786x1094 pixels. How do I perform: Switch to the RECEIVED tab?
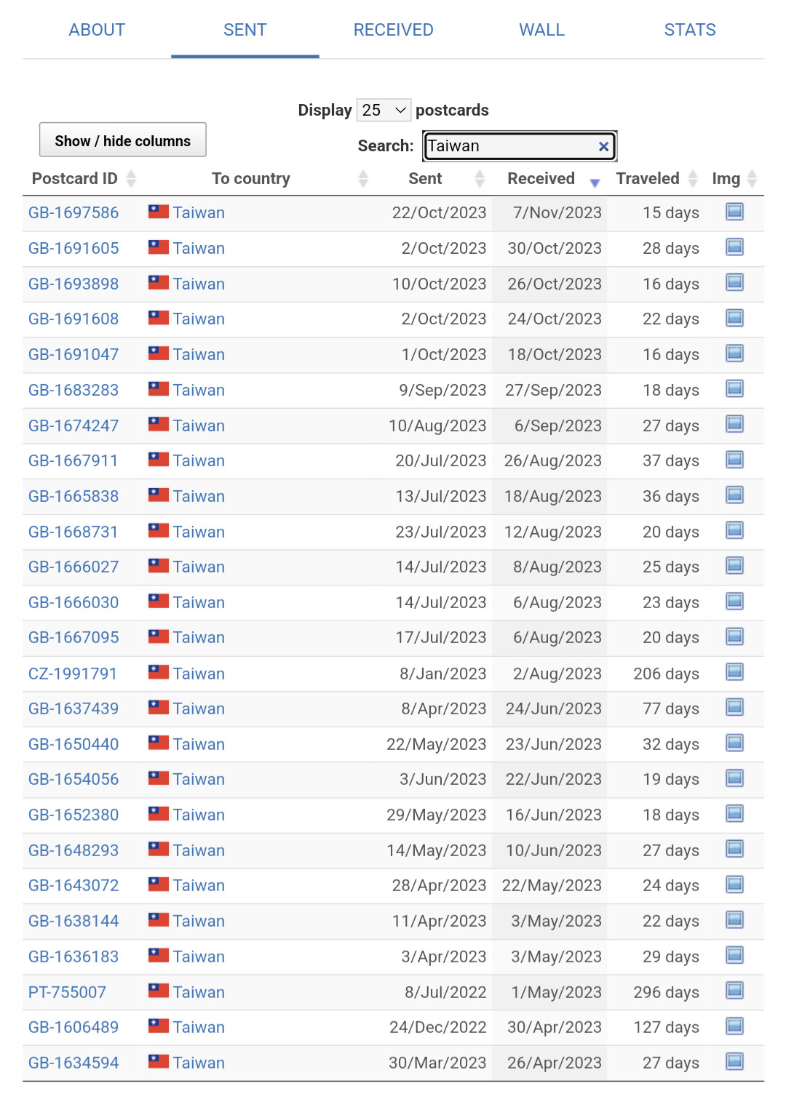click(x=393, y=30)
